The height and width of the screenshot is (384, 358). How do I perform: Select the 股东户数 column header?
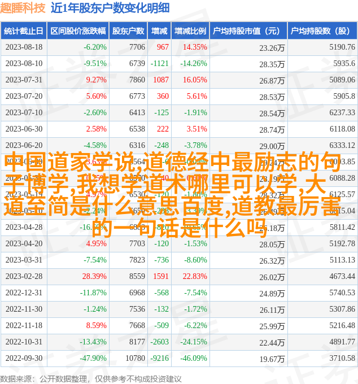click(128, 31)
